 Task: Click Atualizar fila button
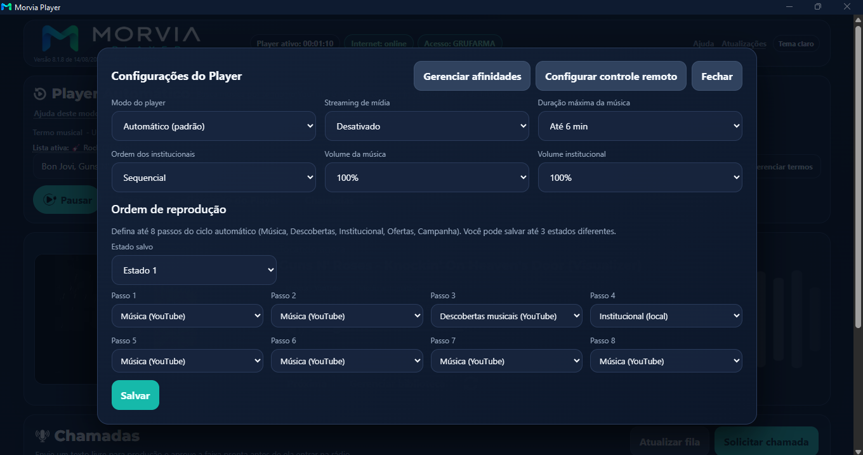(x=669, y=442)
